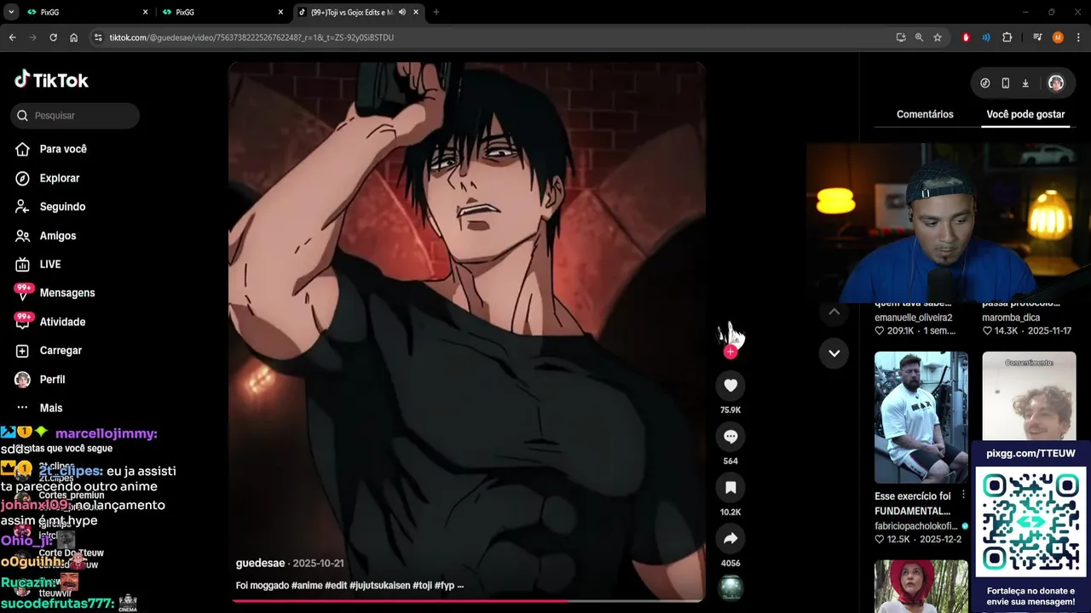Open the TikTok coins icon in pill toolbar

click(985, 83)
